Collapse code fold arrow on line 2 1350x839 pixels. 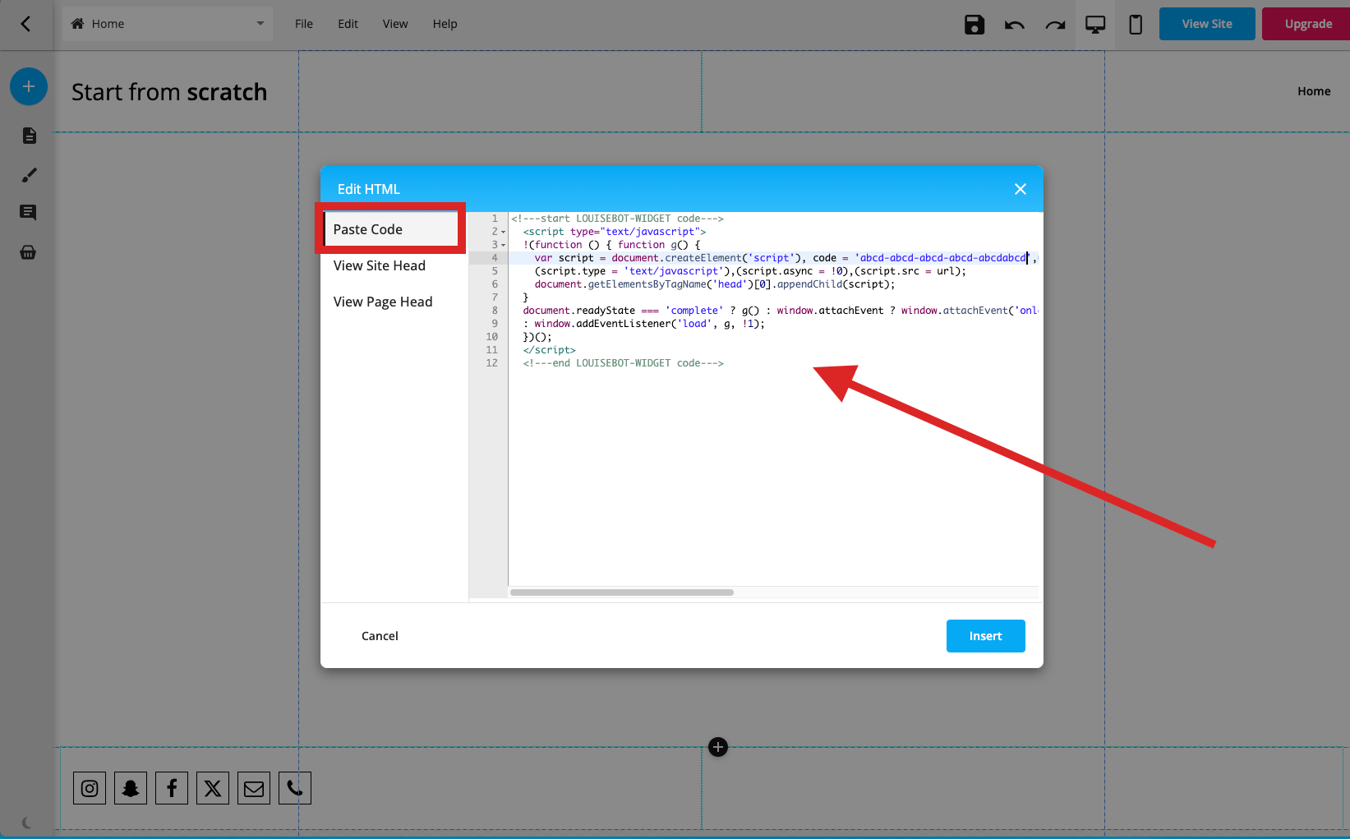(503, 233)
